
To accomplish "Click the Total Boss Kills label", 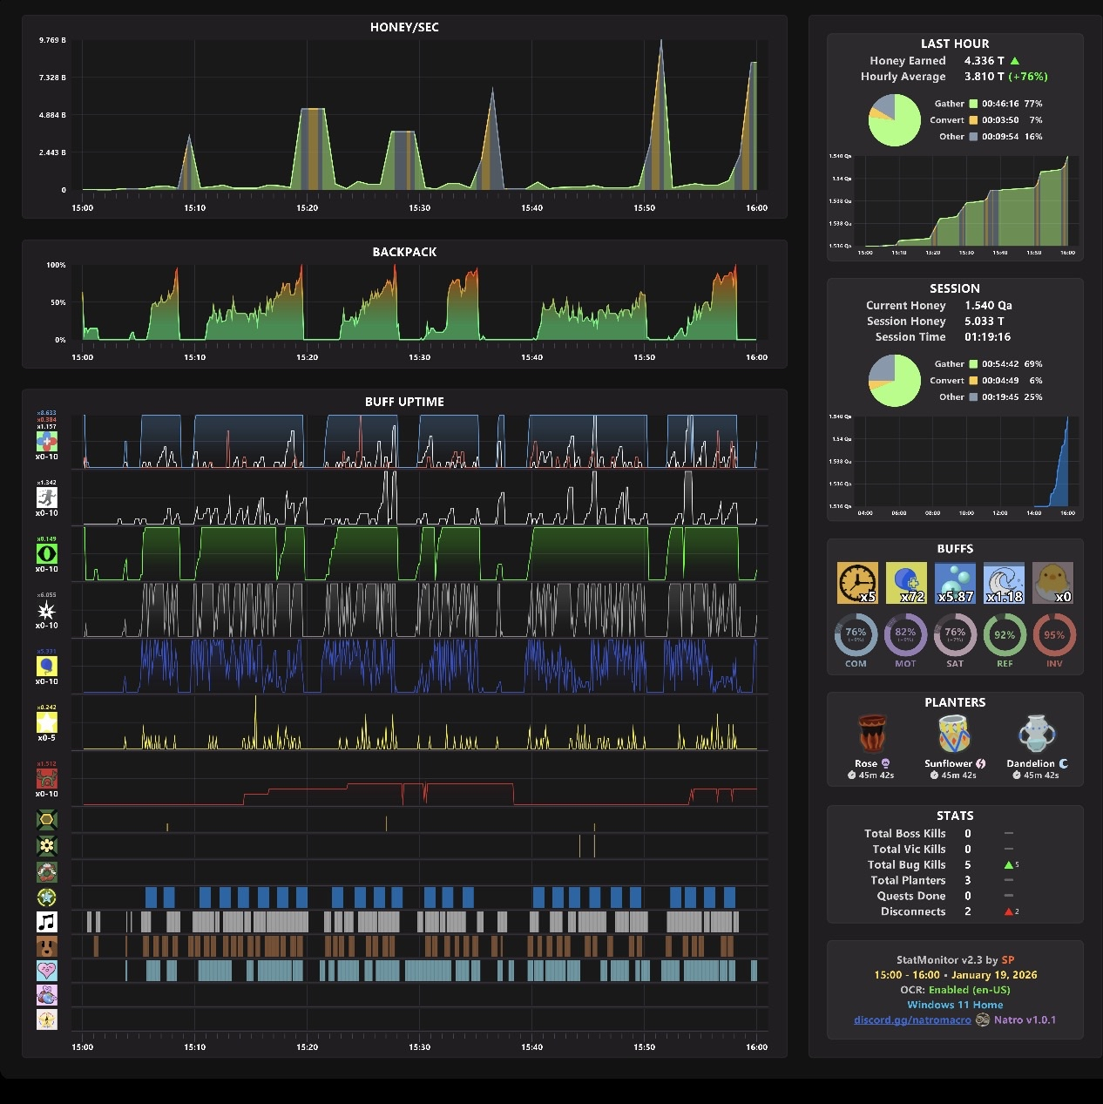I will click(x=904, y=834).
